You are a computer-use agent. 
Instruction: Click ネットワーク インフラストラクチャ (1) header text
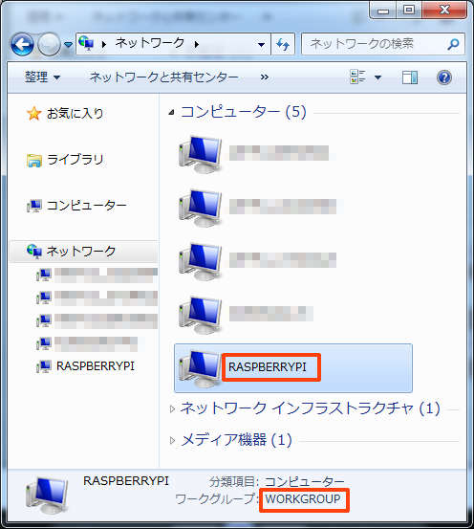311,408
